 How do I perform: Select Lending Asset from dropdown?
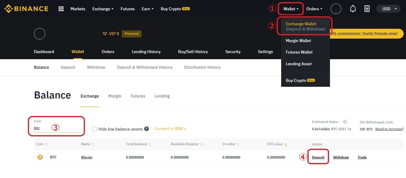(299, 64)
